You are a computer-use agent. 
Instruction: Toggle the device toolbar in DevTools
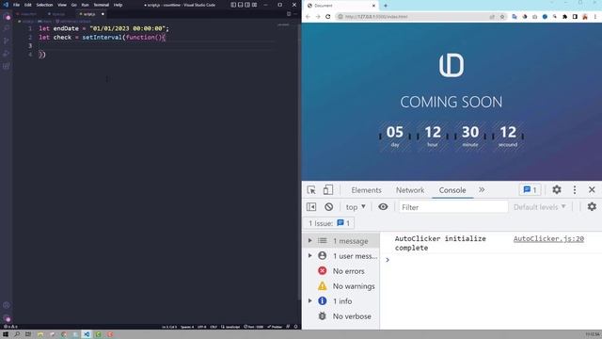click(x=328, y=190)
